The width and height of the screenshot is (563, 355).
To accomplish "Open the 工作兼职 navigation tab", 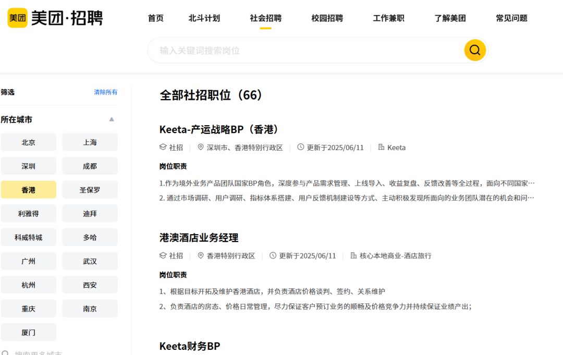I will (x=388, y=18).
